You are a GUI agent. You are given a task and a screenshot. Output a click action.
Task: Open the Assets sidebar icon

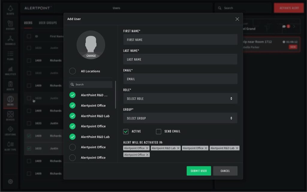click(x=10, y=85)
